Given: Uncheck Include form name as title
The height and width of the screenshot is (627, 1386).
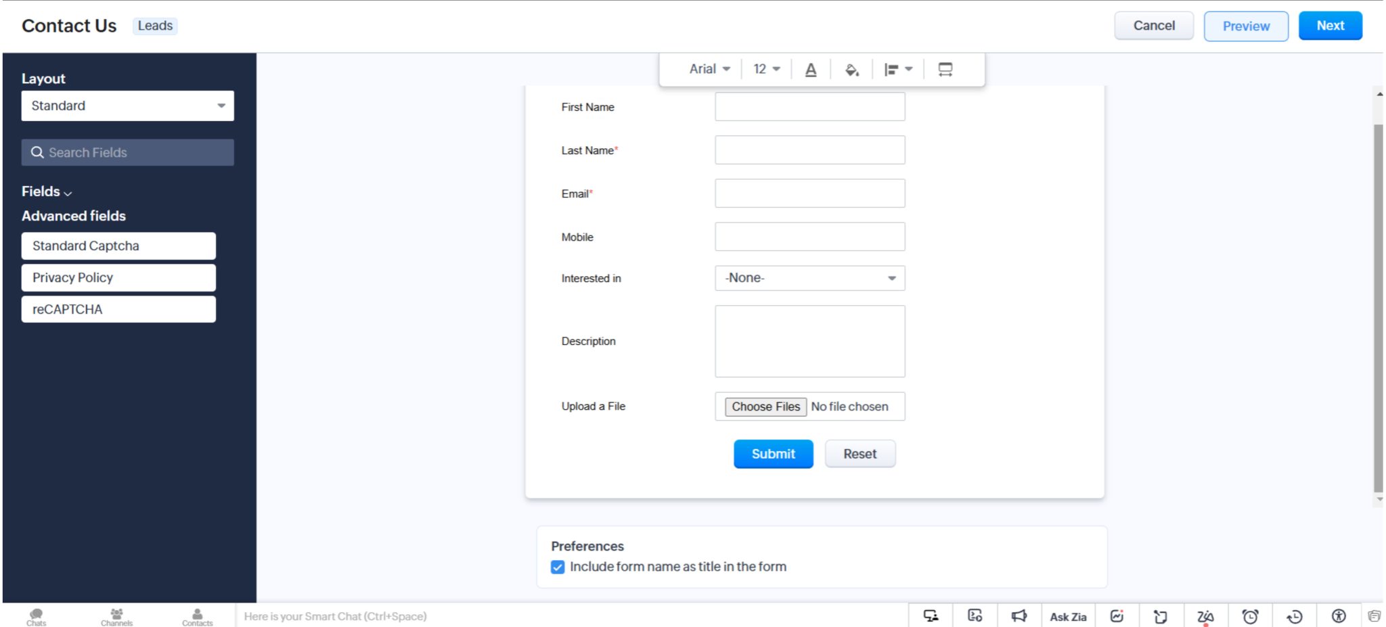Looking at the screenshot, I should (558, 567).
